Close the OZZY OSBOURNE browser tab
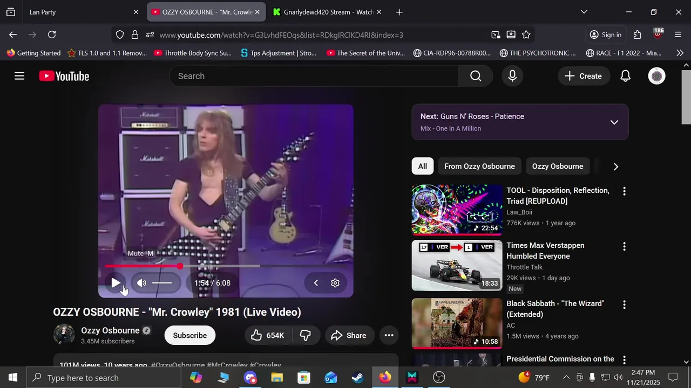The image size is (691, 388). (x=258, y=12)
